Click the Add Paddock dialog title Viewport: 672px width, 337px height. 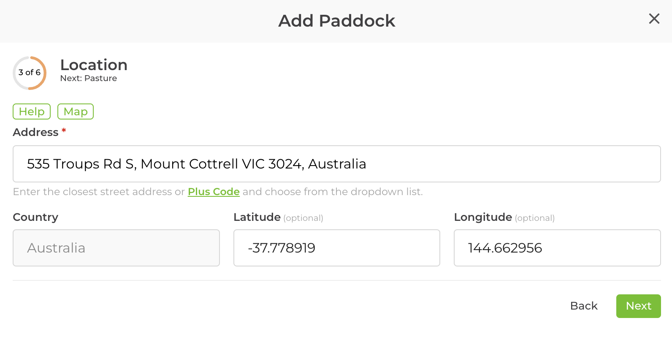pos(336,21)
